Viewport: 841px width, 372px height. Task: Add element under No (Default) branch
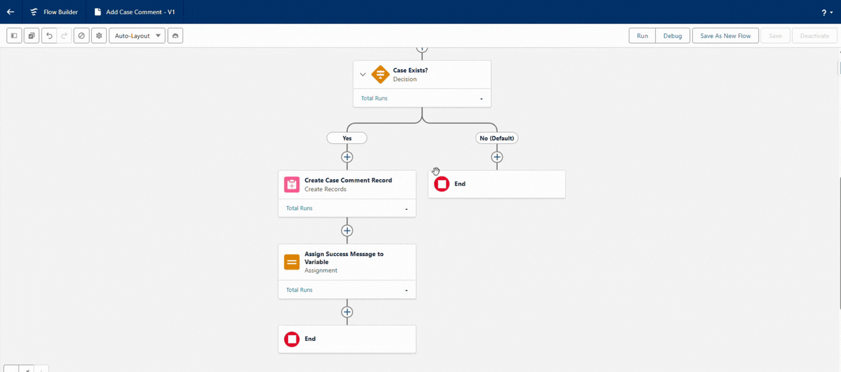[x=497, y=157]
